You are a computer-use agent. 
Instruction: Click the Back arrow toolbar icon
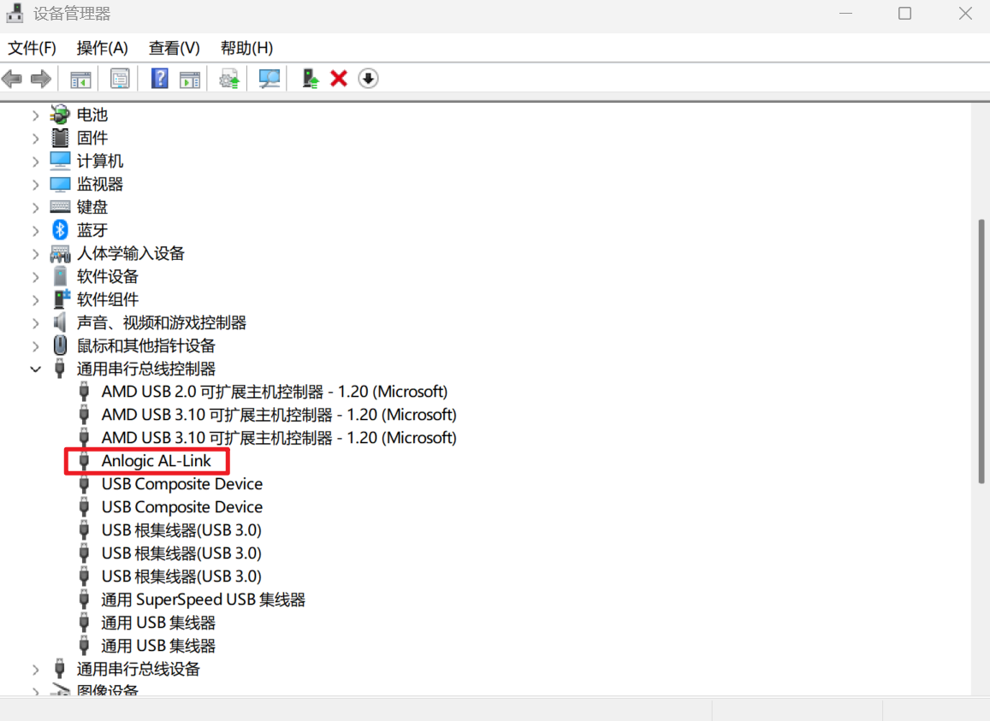(12, 79)
